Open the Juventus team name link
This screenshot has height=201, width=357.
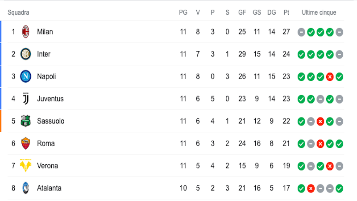[50, 99]
